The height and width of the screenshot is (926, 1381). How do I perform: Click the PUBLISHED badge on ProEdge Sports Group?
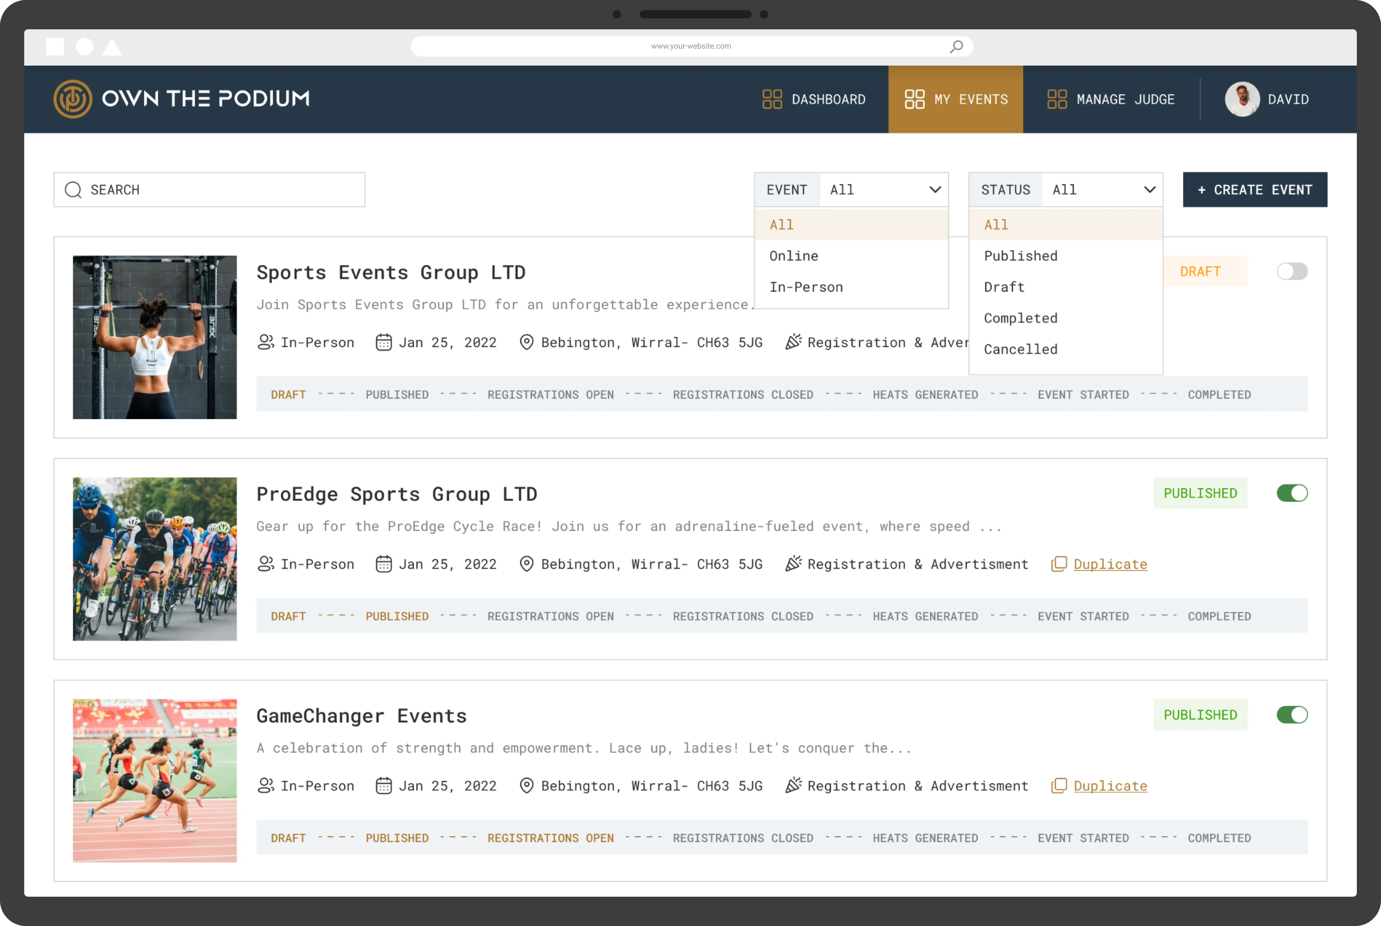[1200, 493]
